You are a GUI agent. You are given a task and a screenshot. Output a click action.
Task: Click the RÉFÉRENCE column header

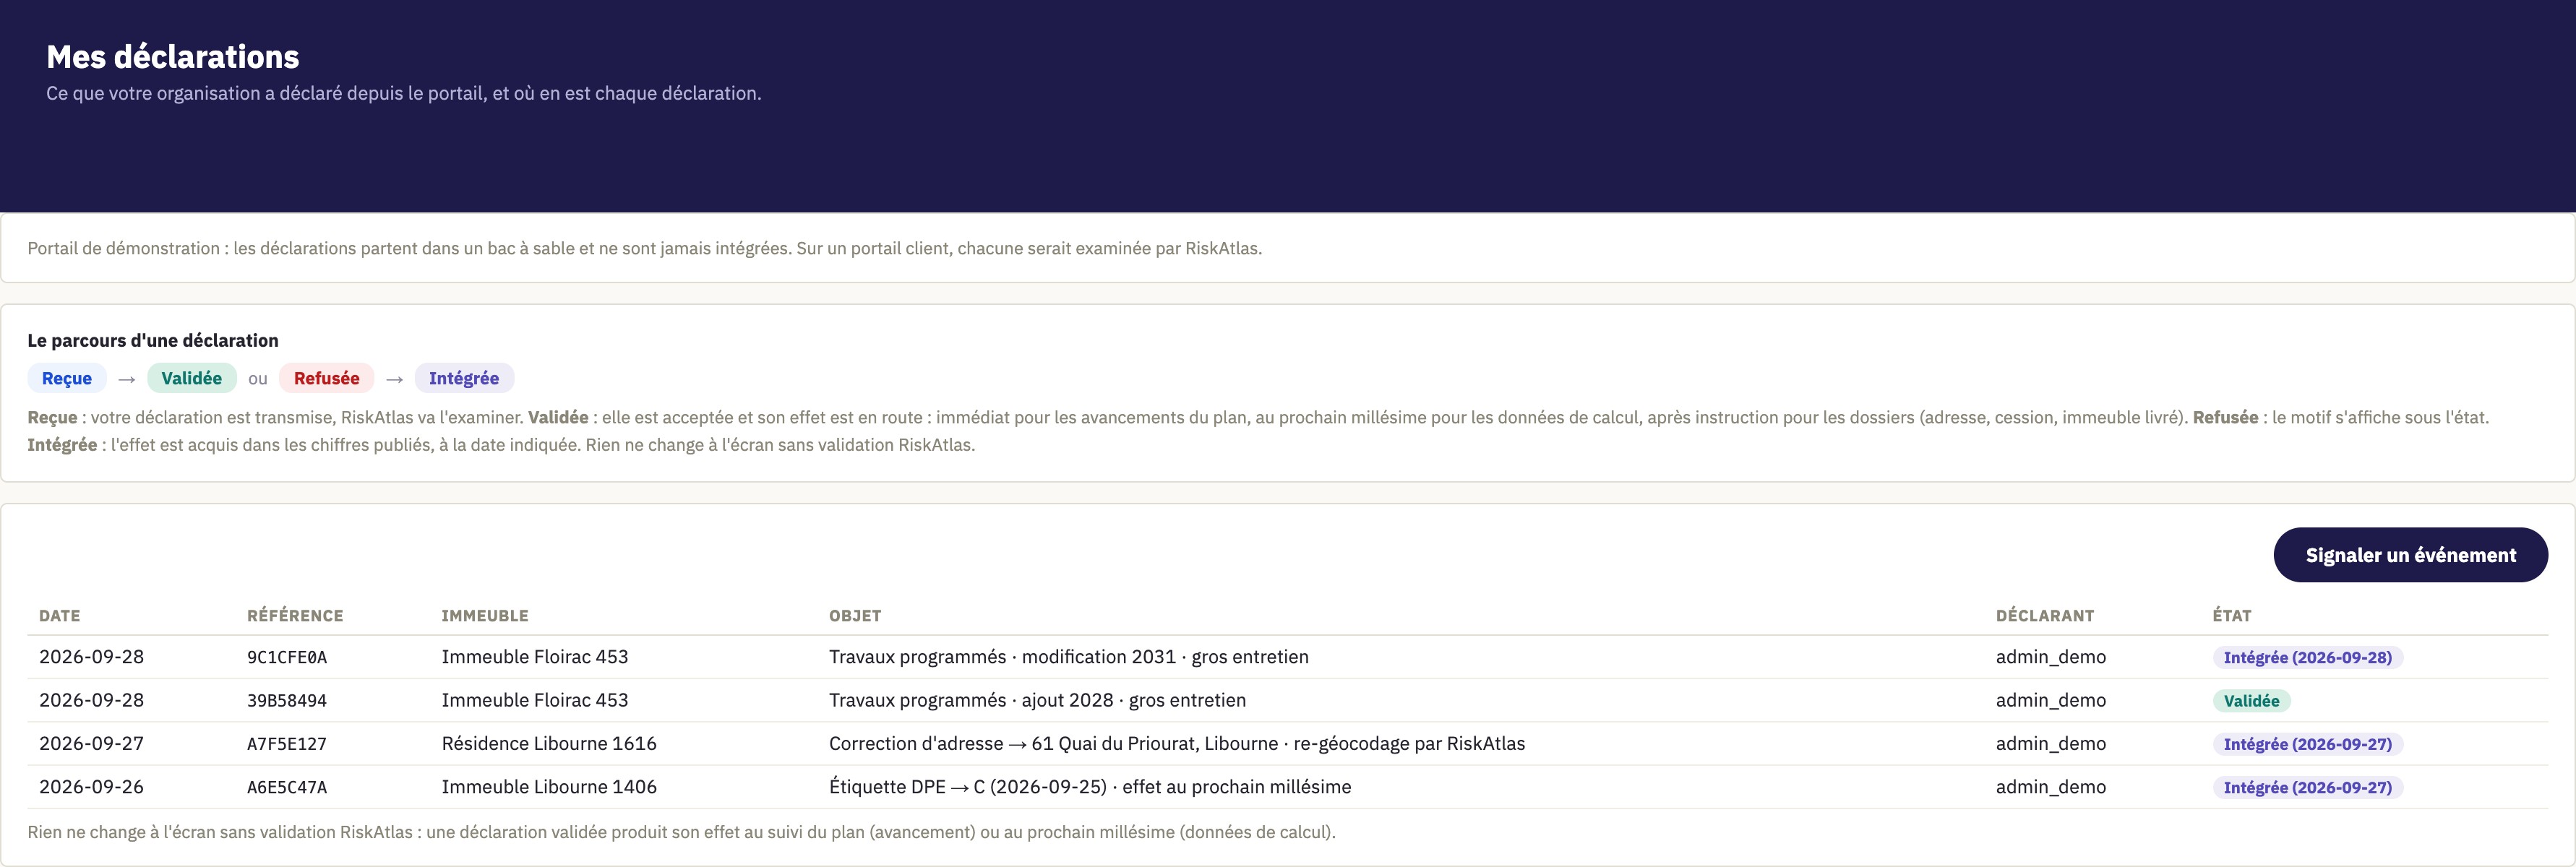(x=295, y=616)
